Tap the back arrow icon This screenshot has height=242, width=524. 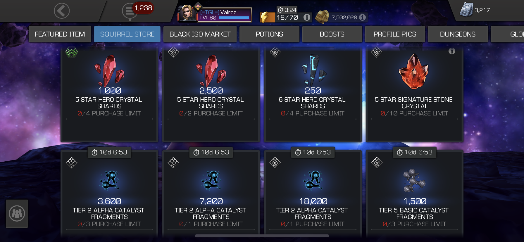pyautogui.click(x=62, y=11)
